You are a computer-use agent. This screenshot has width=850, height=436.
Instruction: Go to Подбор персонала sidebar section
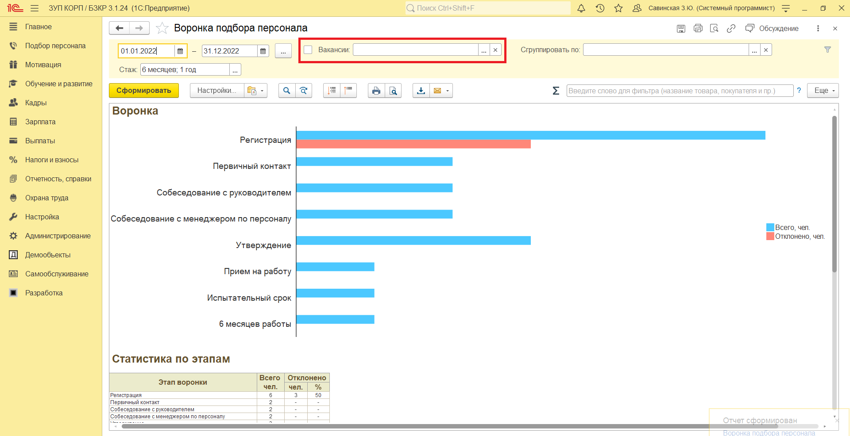(x=55, y=46)
